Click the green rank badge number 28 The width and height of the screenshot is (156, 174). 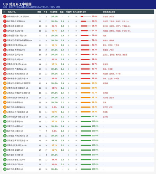click(5, 145)
